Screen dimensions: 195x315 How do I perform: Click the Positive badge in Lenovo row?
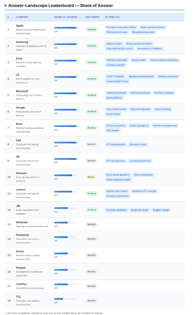[x=92, y=193]
